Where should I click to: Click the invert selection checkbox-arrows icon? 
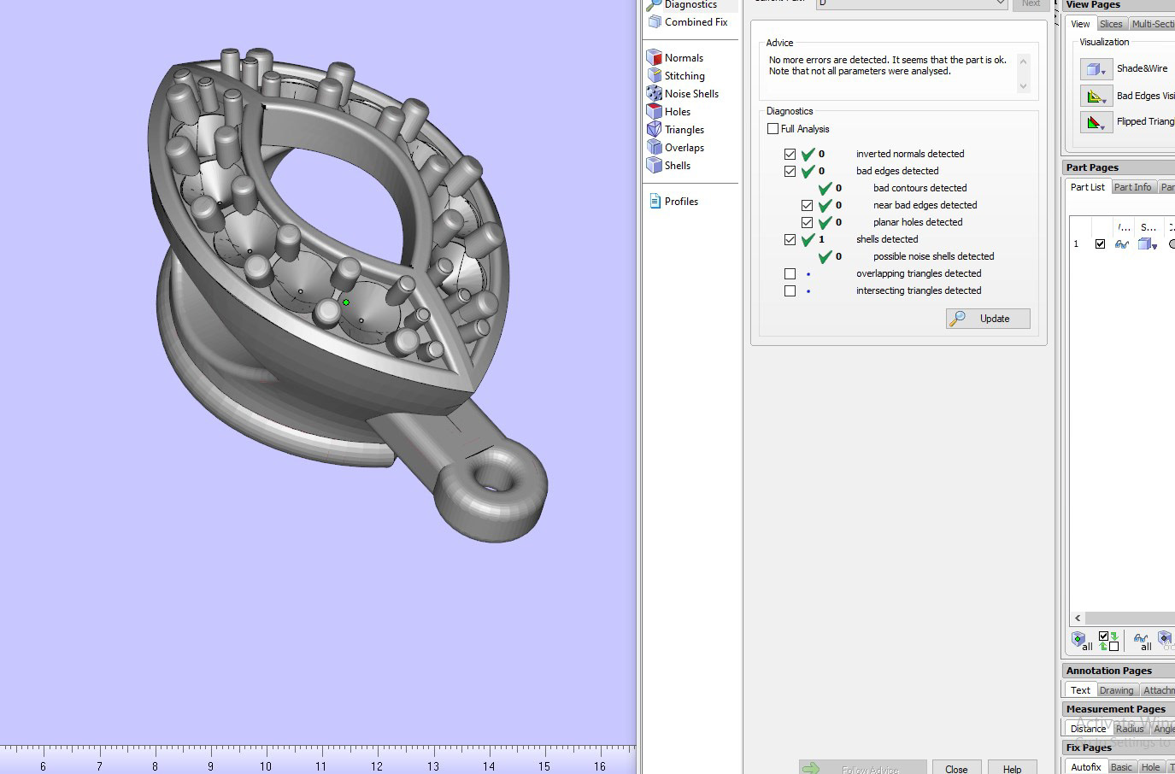[x=1108, y=641]
